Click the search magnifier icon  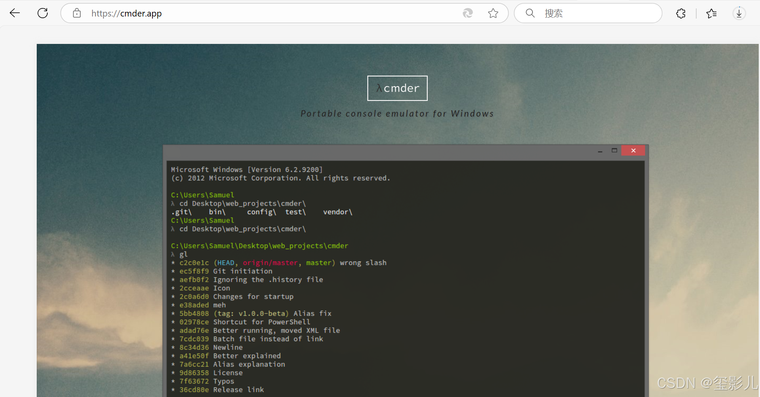[530, 13]
